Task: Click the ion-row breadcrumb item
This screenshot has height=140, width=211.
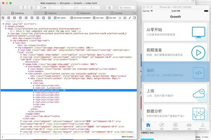Action: tap(98, 18)
